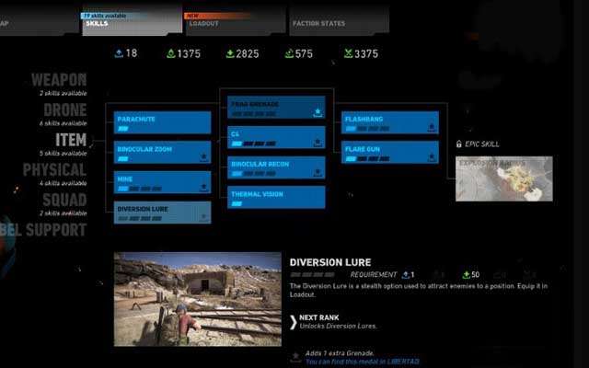
Task: Click the medal icon on Flashbang tile
Action: point(432,127)
